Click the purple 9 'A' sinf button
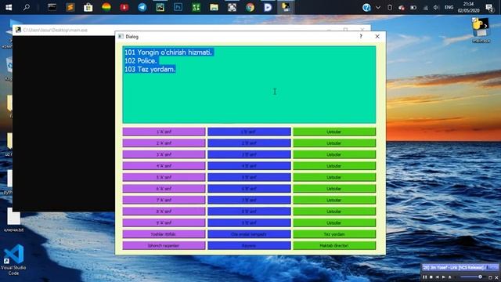This screenshot has width=501, height=282. pos(164,222)
